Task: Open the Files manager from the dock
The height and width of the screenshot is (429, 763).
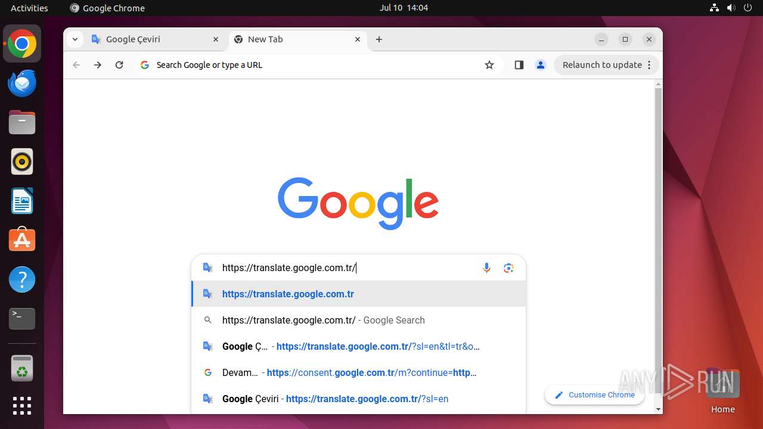Action: click(x=22, y=123)
